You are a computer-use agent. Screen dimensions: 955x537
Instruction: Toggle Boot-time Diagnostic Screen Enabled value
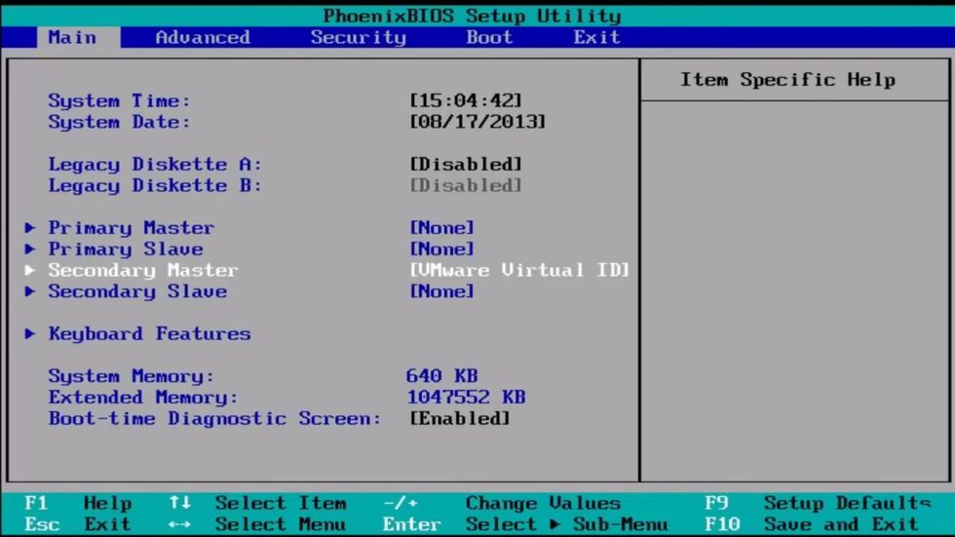tap(459, 419)
